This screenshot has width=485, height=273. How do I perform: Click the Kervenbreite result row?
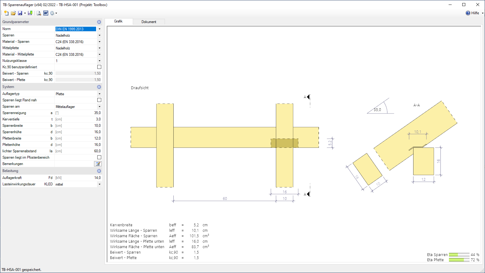pyautogui.click(x=159, y=225)
